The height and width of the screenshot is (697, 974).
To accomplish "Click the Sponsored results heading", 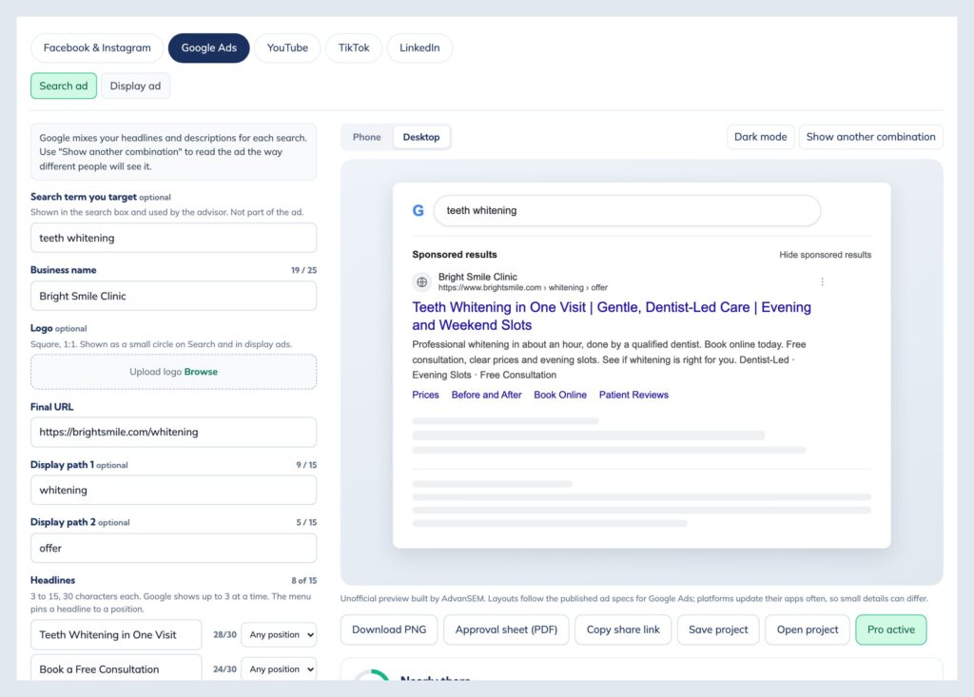I will tap(454, 255).
